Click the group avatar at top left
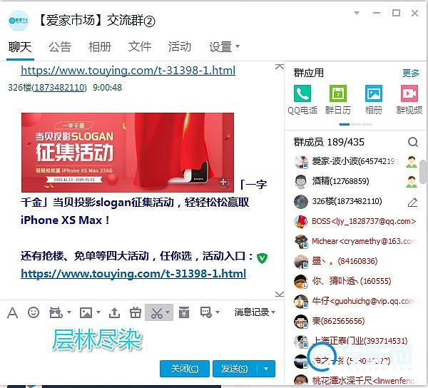The width and height of the screenshot is (428, 388). (x=19, y=21)
